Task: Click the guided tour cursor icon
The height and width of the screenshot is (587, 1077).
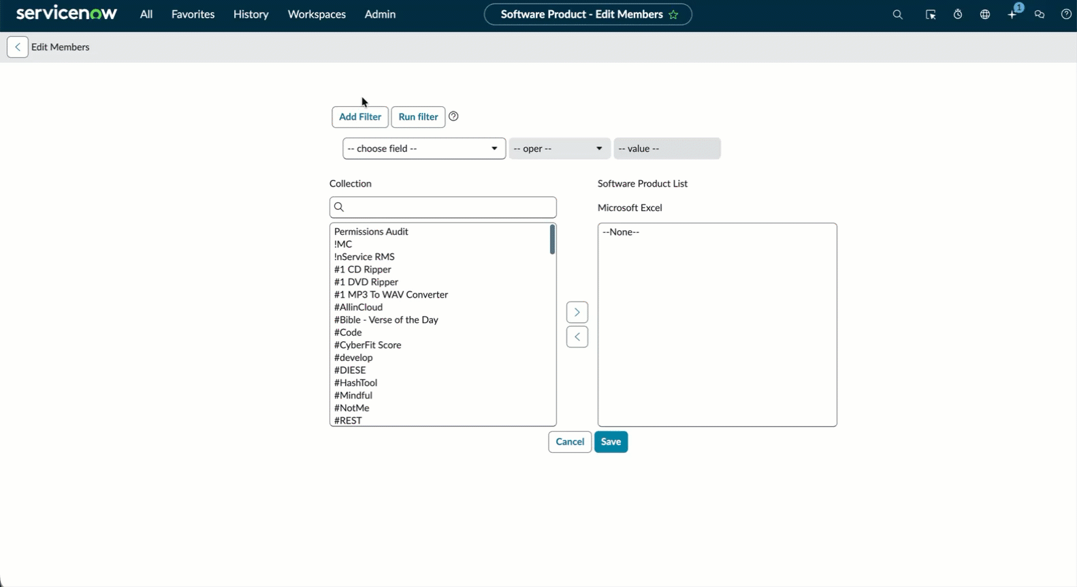Action: (931, 14)
